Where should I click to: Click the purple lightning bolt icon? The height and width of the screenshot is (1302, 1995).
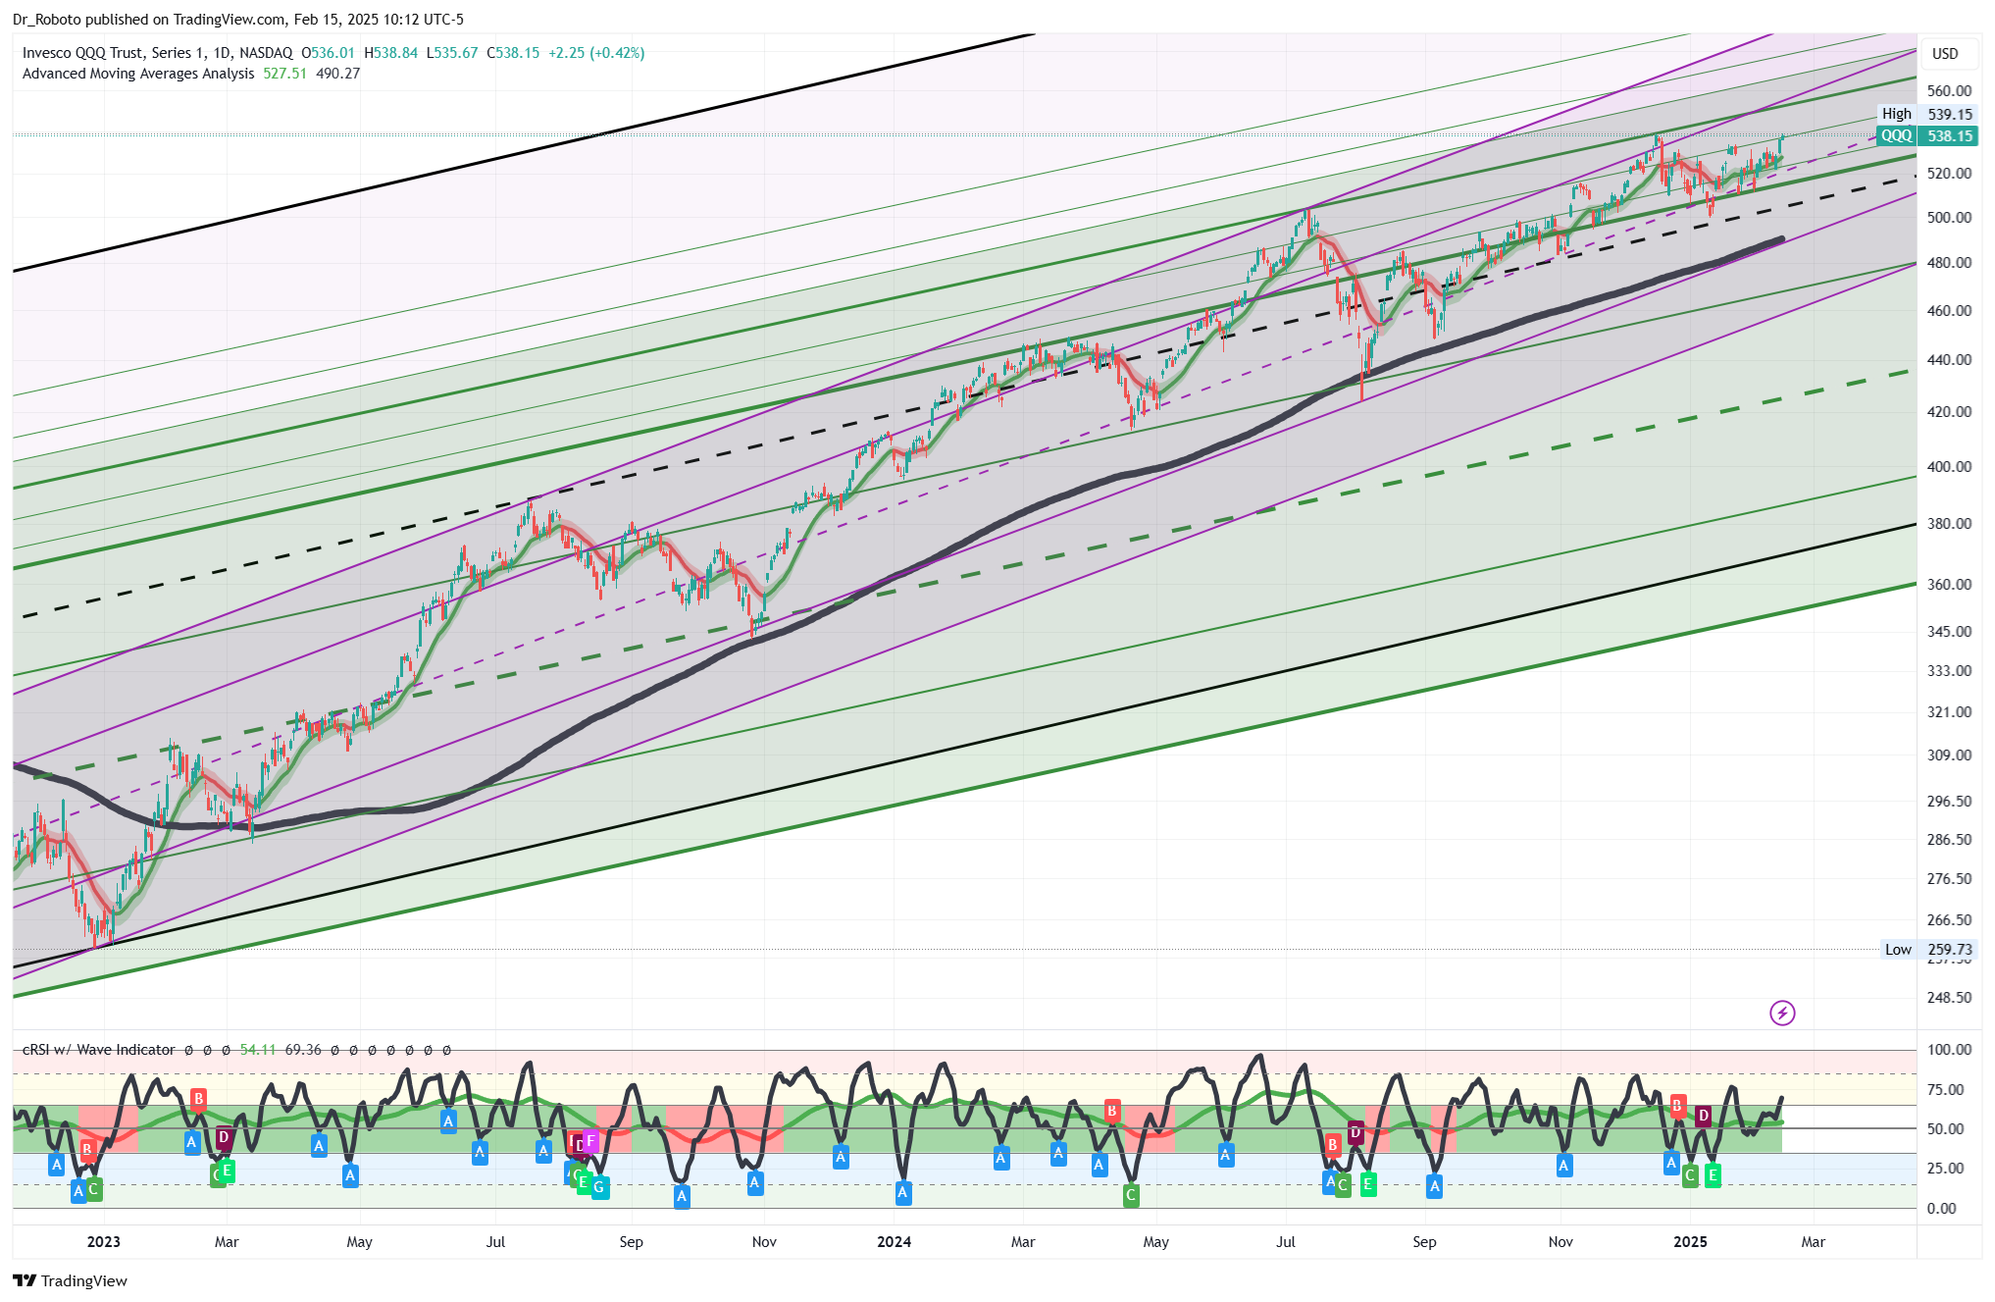point(1782,1013)
